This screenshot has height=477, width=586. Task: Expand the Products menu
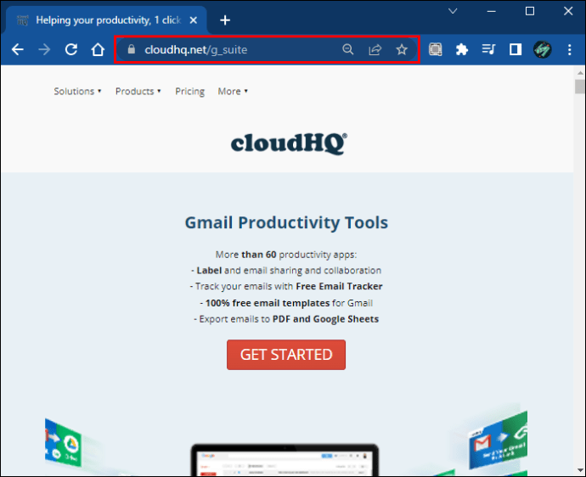coord(138,92)
